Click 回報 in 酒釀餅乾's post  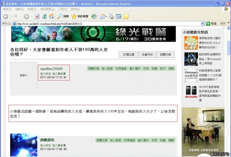171,140
